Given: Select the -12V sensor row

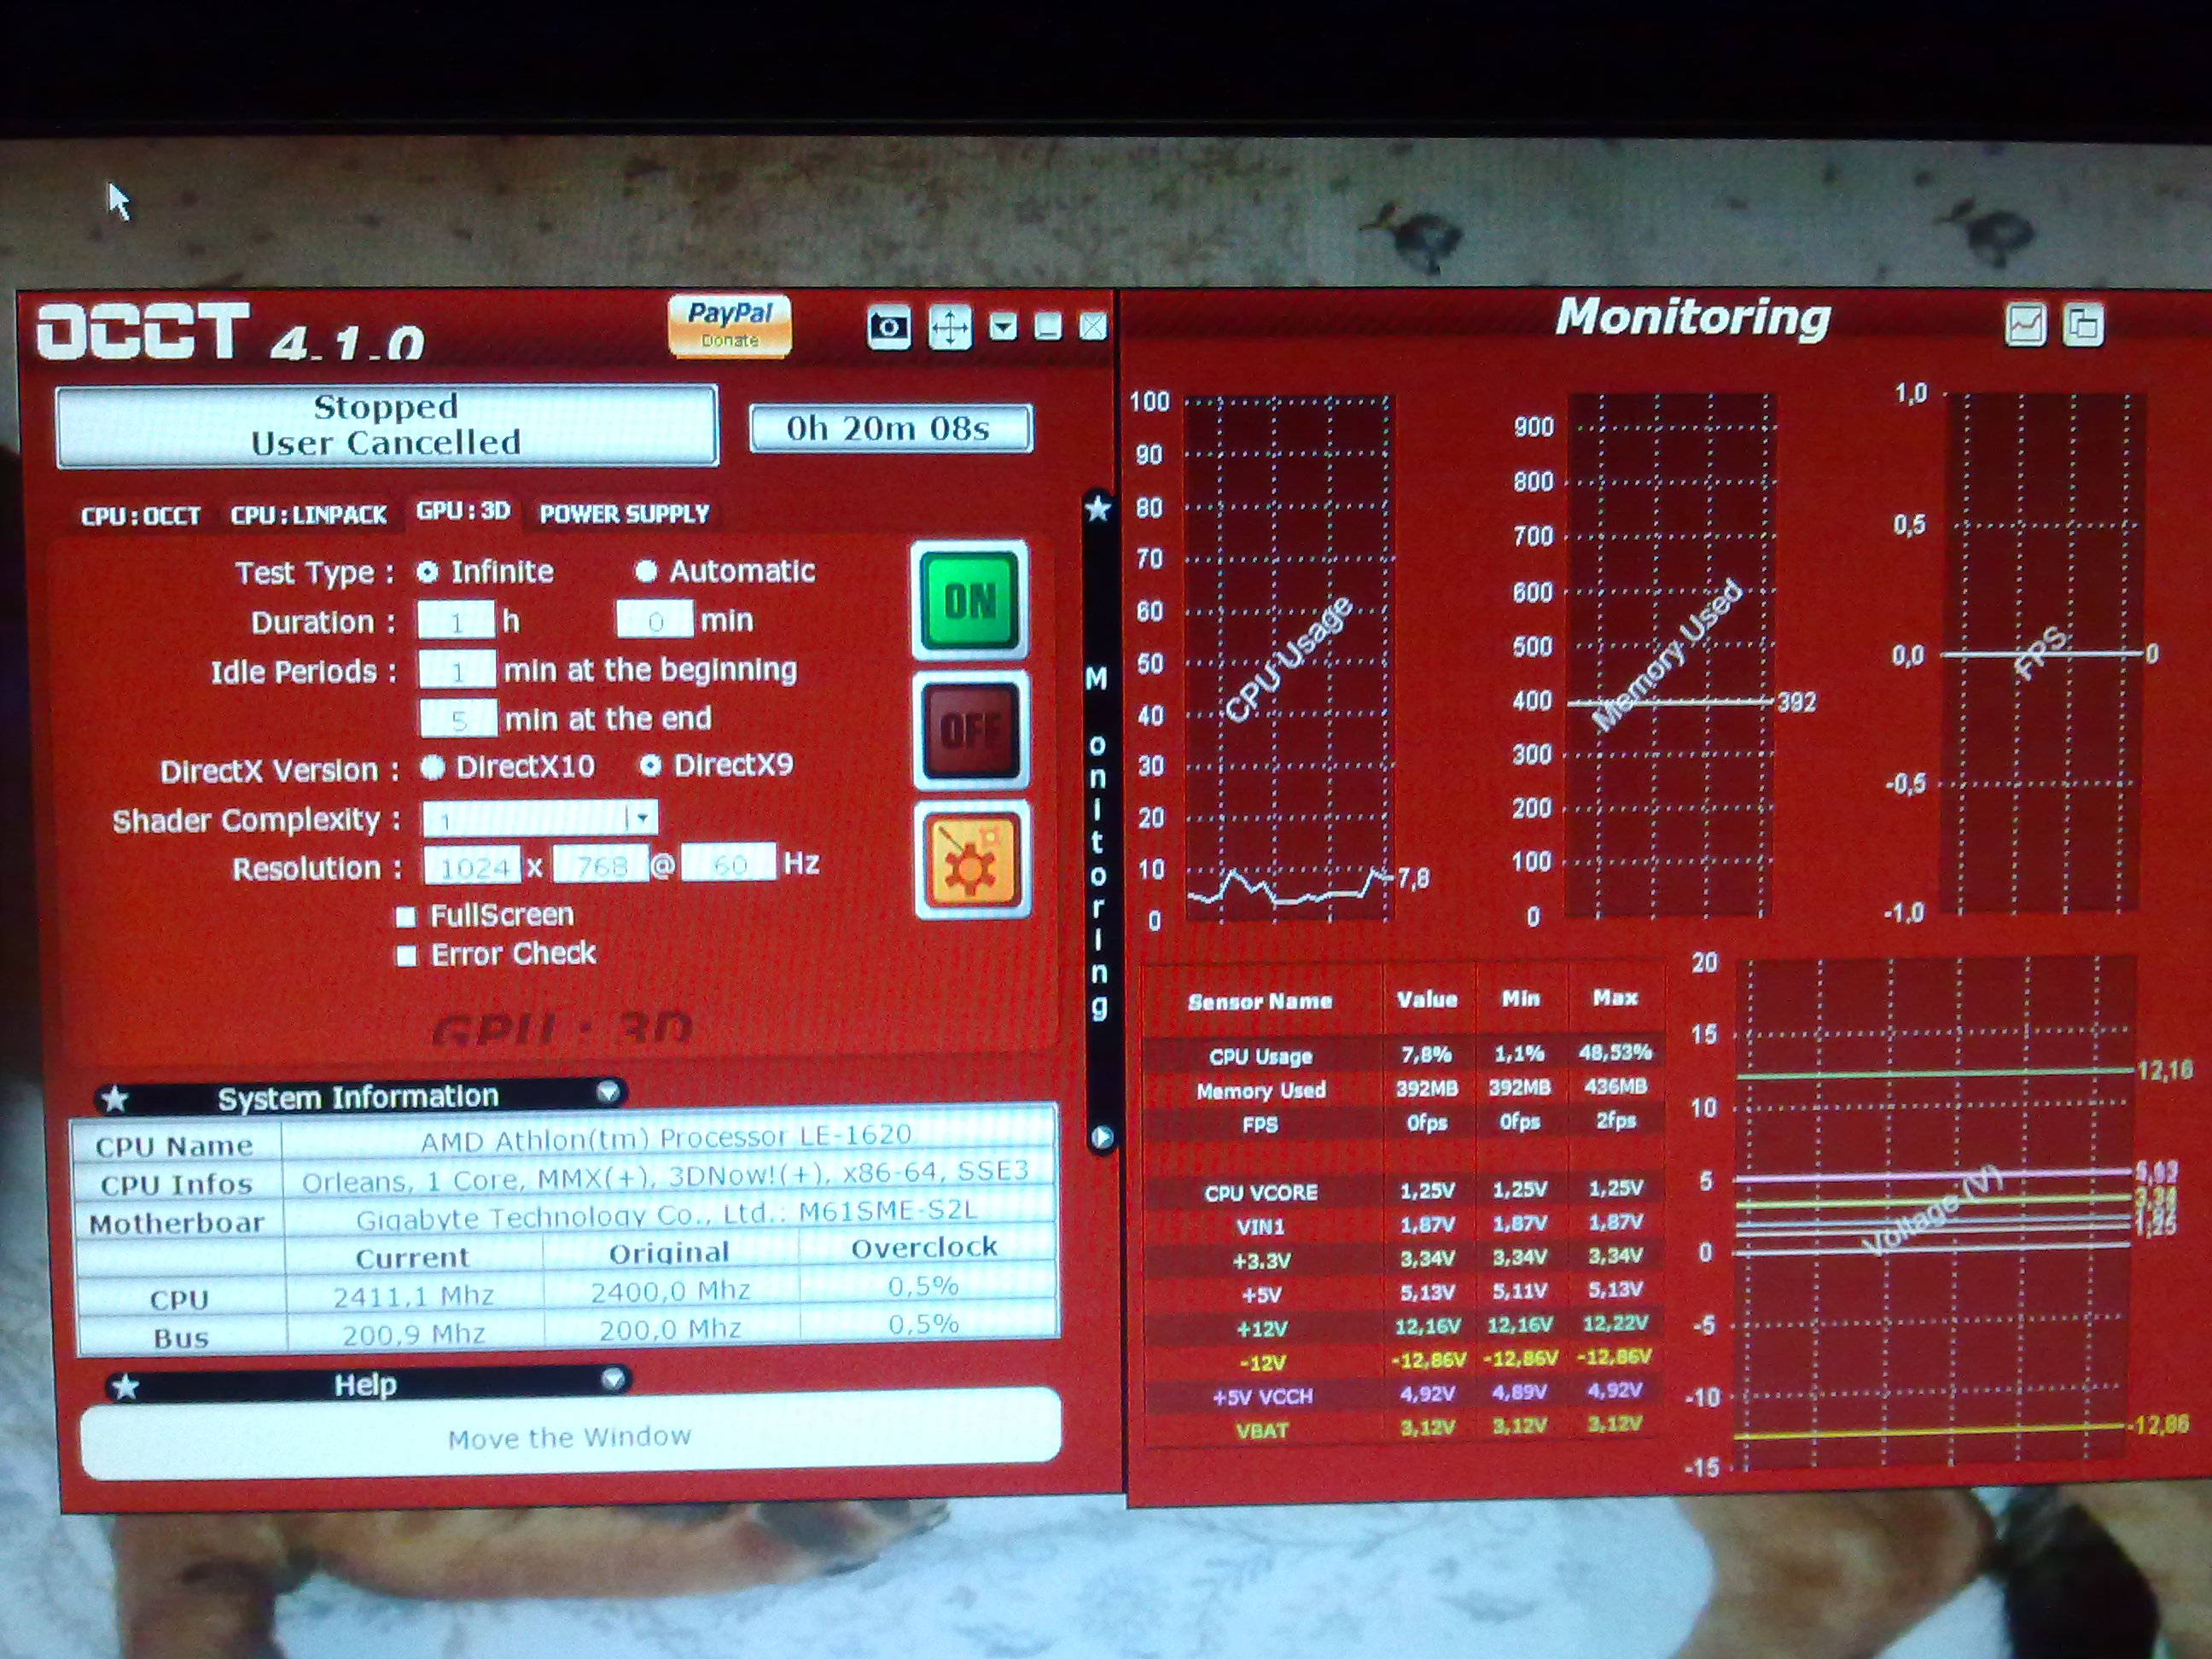Looking at the screenshot, I should point(1403,1360).
